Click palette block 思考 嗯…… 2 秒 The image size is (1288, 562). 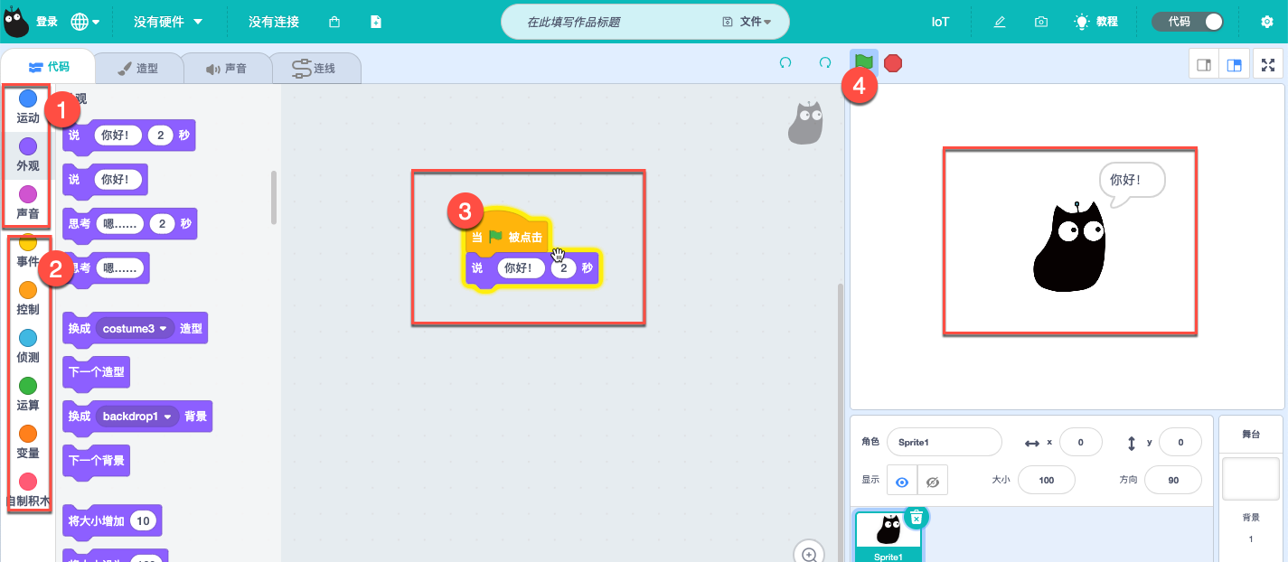(x=129, y=224)
